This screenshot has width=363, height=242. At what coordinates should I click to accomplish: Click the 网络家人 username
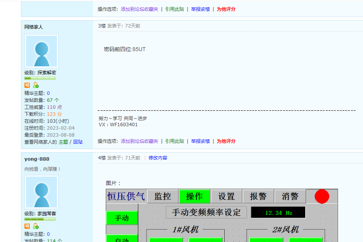click(x=34, y=27)
